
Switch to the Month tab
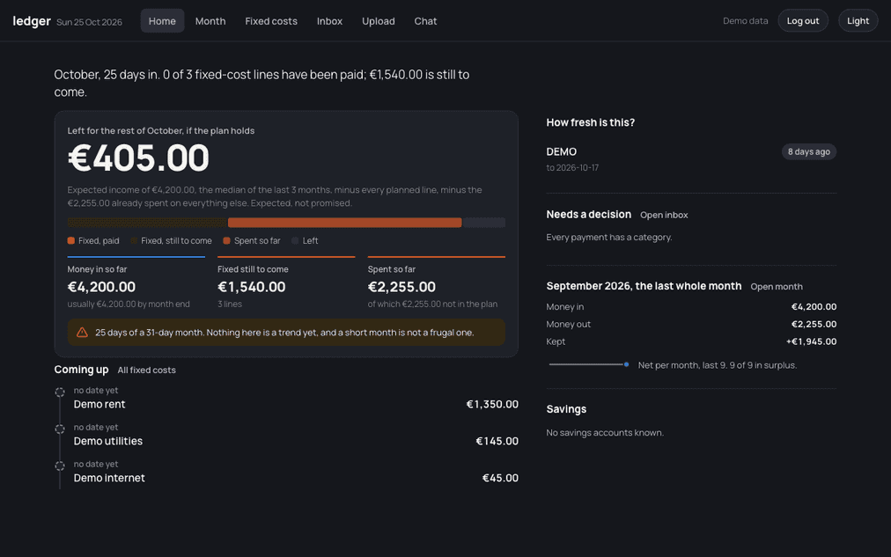click(x=210, y=21)
